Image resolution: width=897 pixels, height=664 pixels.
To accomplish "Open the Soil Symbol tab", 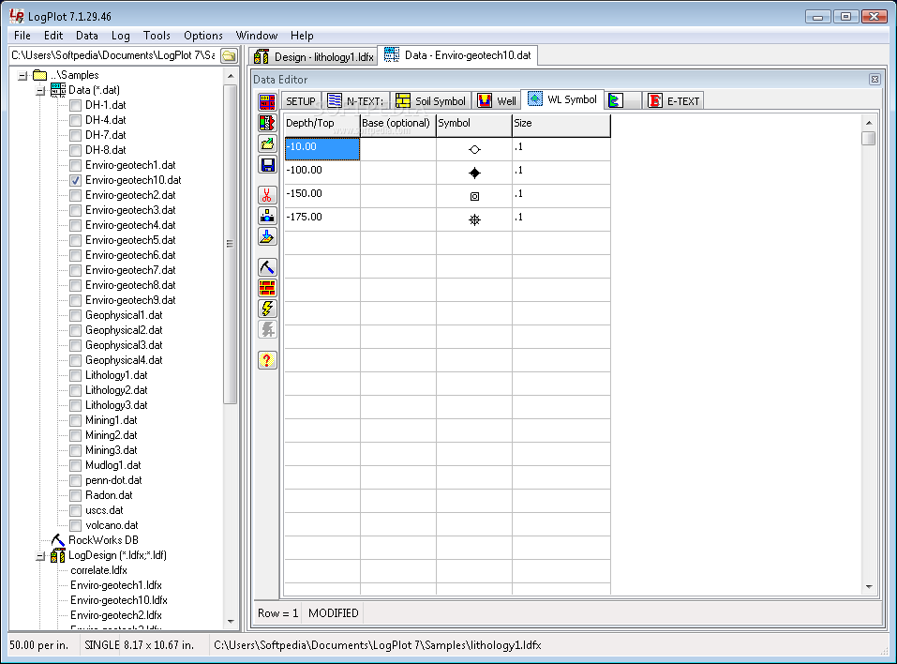I will coord(431,101).
